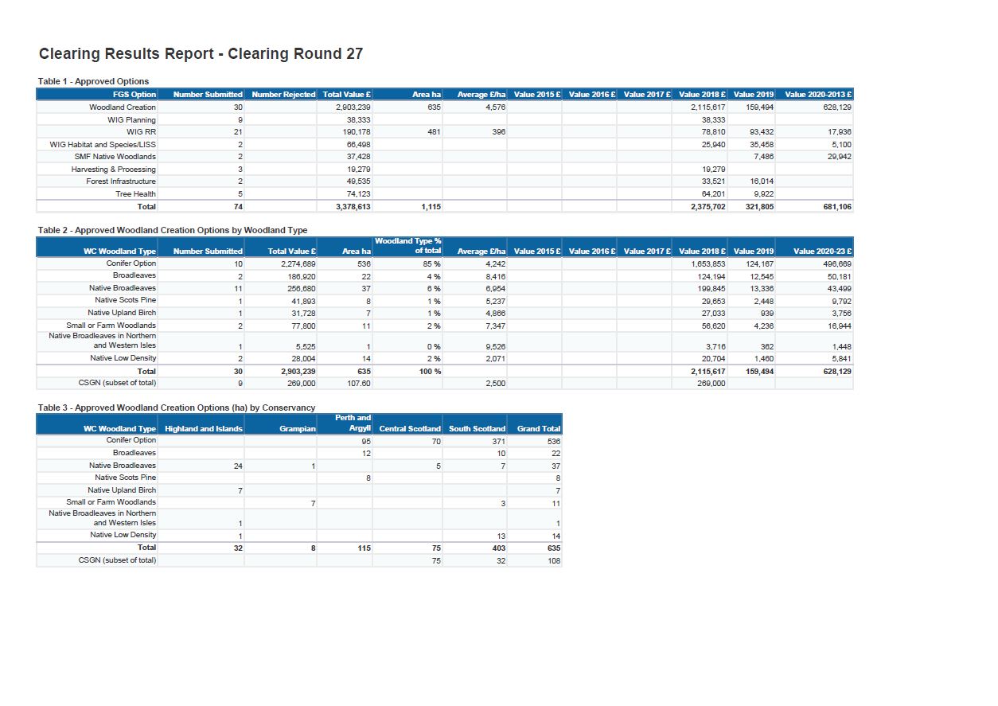Select the Number Rejected column header
The image size is (998, 706).
tap(283, 95)
